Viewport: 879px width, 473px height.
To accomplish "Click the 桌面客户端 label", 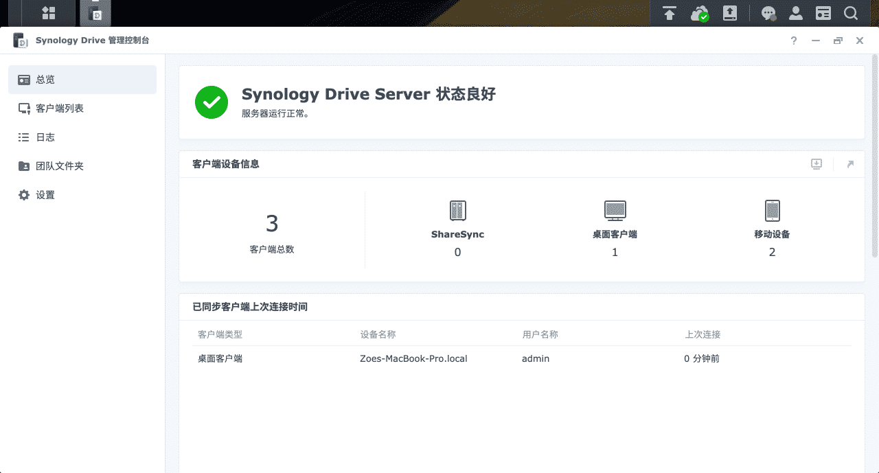I will tap(615, 234).
